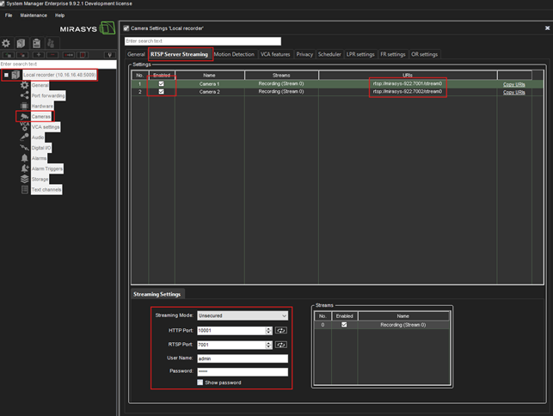This screenshot has height=416, width=553.
Task: Click the red square toolbar button
Action: [x=83, y=55]
